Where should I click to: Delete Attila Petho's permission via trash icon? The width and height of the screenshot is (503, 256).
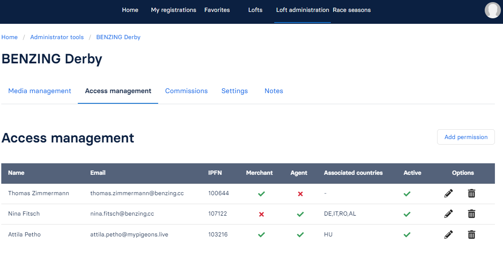pyautogui.click(x=472, y=234)
